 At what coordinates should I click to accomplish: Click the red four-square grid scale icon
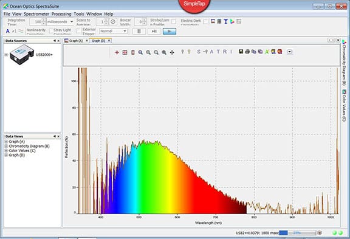point(125,52)
